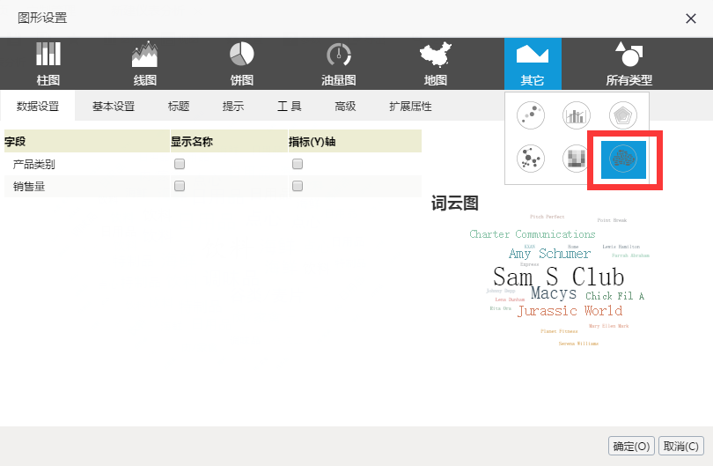The width and height of the screenshot is (713, 466).
Task: Click the 词云图 preview title
Action: [455, 203]
